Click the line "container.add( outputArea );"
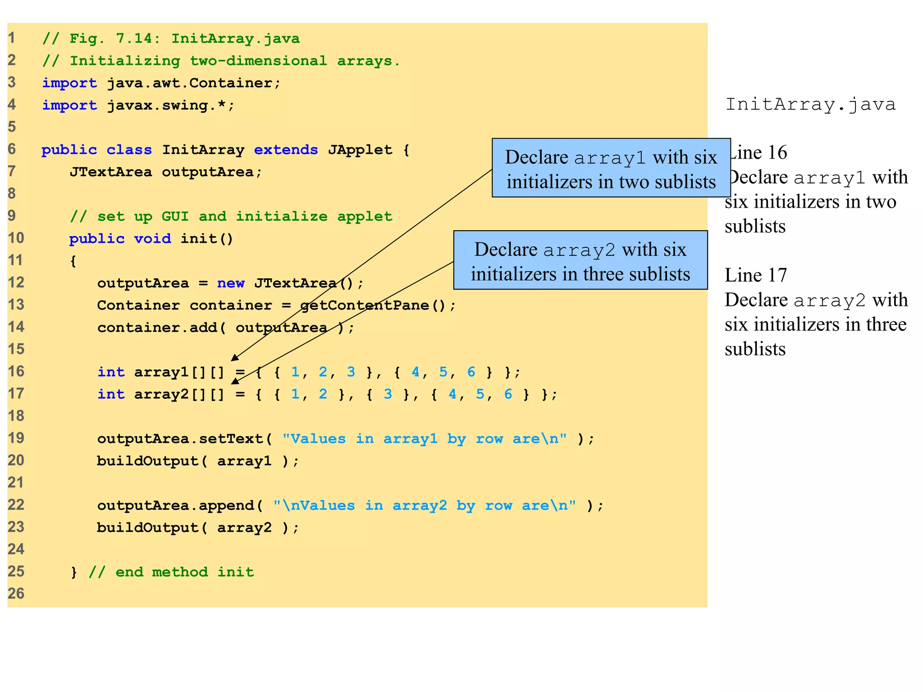 tap(226, 327)
